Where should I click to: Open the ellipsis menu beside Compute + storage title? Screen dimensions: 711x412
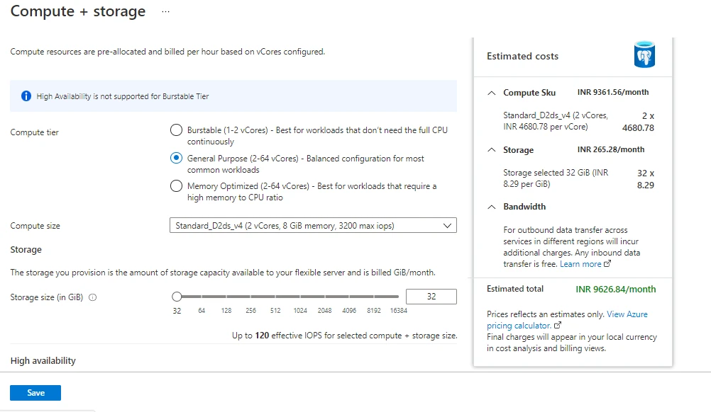click(x=164, y=11)
